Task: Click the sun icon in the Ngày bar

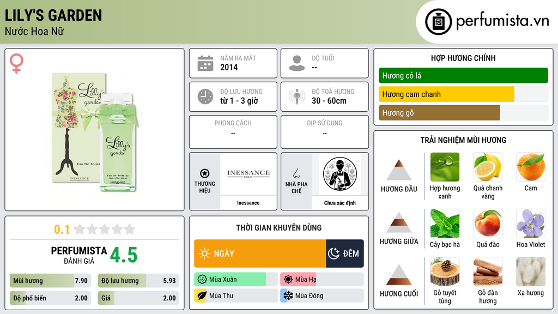Action: click(204, 253)
